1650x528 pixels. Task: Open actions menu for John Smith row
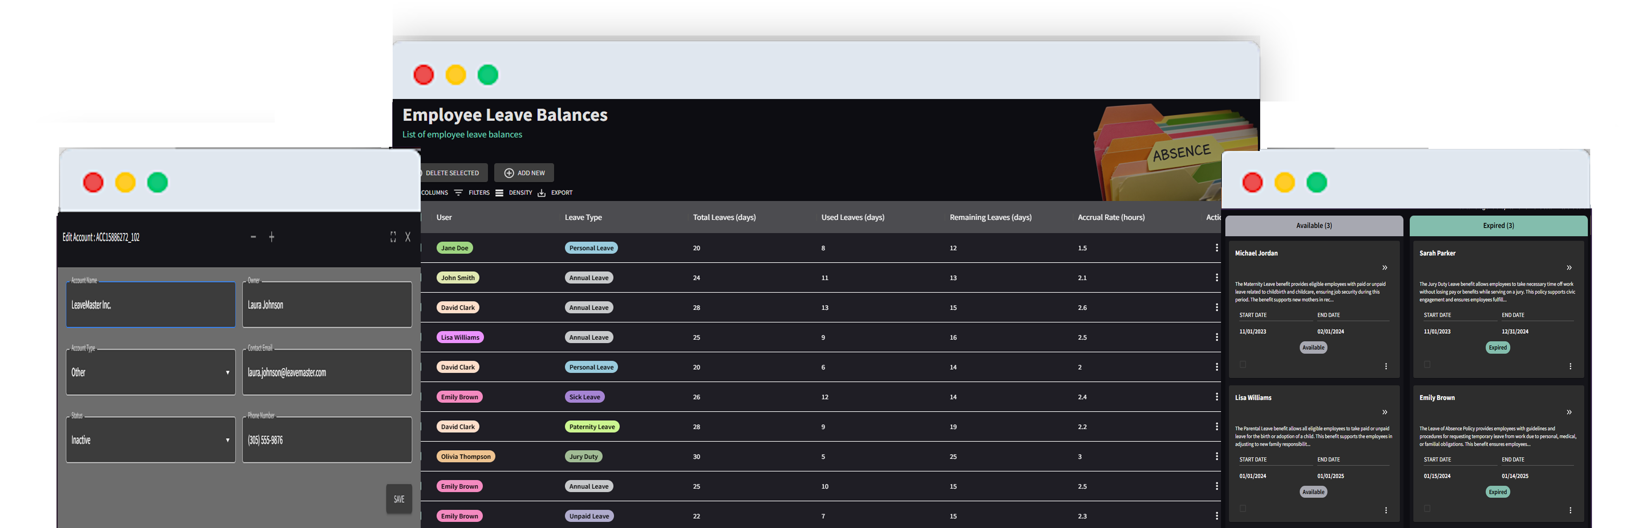click(x=1216, y=278)
